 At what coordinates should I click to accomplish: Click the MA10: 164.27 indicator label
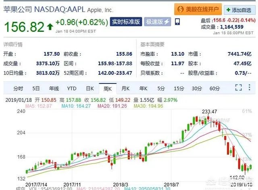point(76,106)
